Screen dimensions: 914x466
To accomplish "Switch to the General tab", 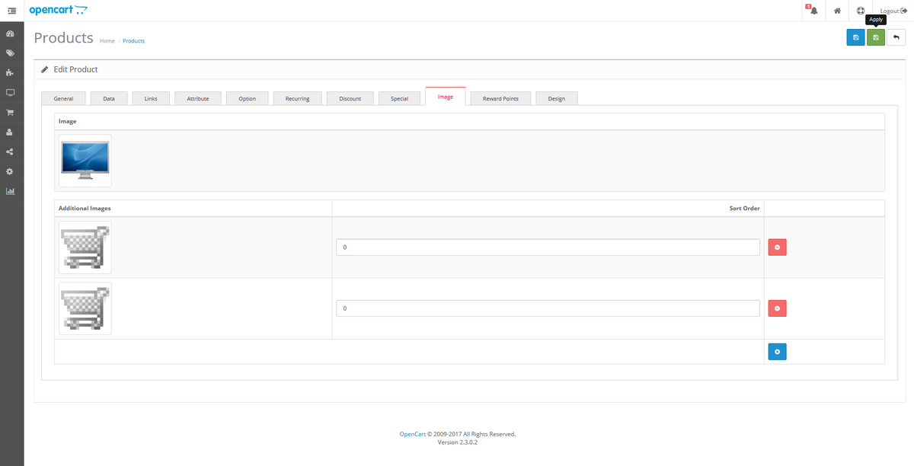I will click(x=63, y=98).
